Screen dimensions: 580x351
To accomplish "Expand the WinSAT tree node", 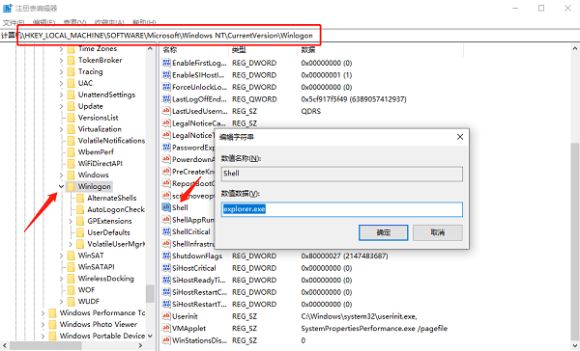I will click(62, 256).
